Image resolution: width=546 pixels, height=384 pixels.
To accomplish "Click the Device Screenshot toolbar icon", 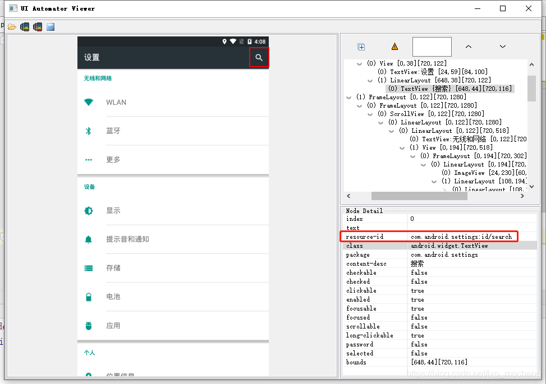I will point(25,27).
